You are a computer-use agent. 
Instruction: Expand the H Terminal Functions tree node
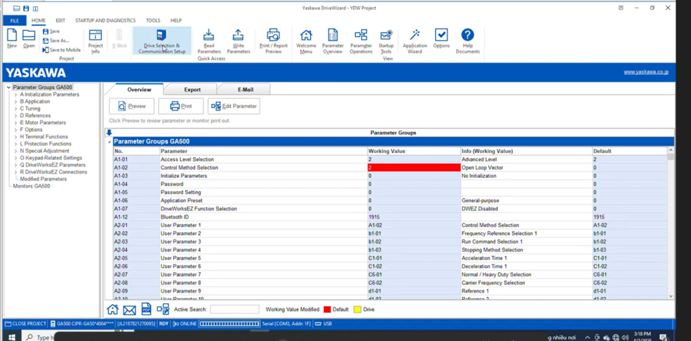coord(16,137)
